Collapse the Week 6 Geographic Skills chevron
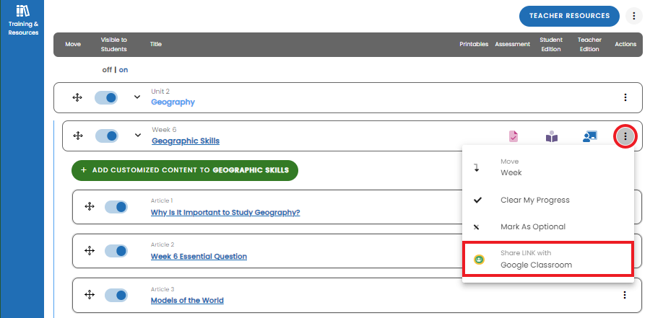Screen dimensions: 650x318 tap(138, 136)
